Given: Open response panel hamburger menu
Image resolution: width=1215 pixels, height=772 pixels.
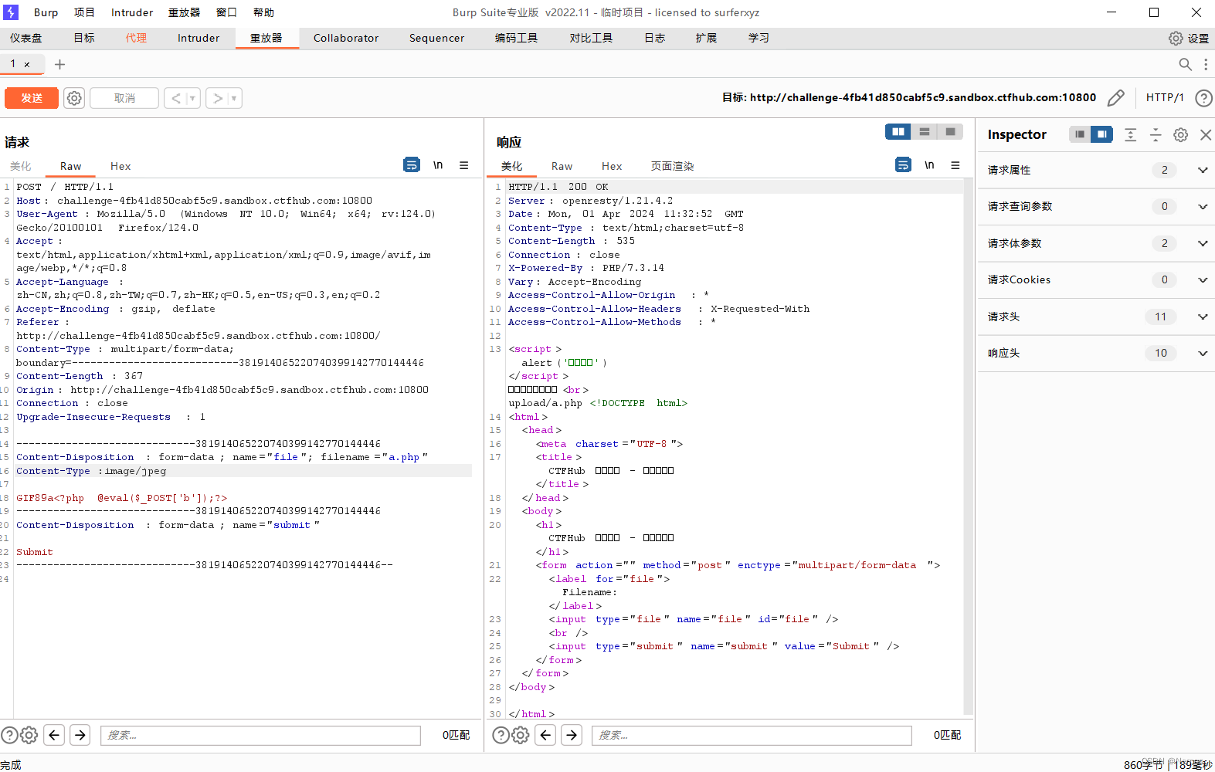Looking at the screenshot, I should [955, 164].
